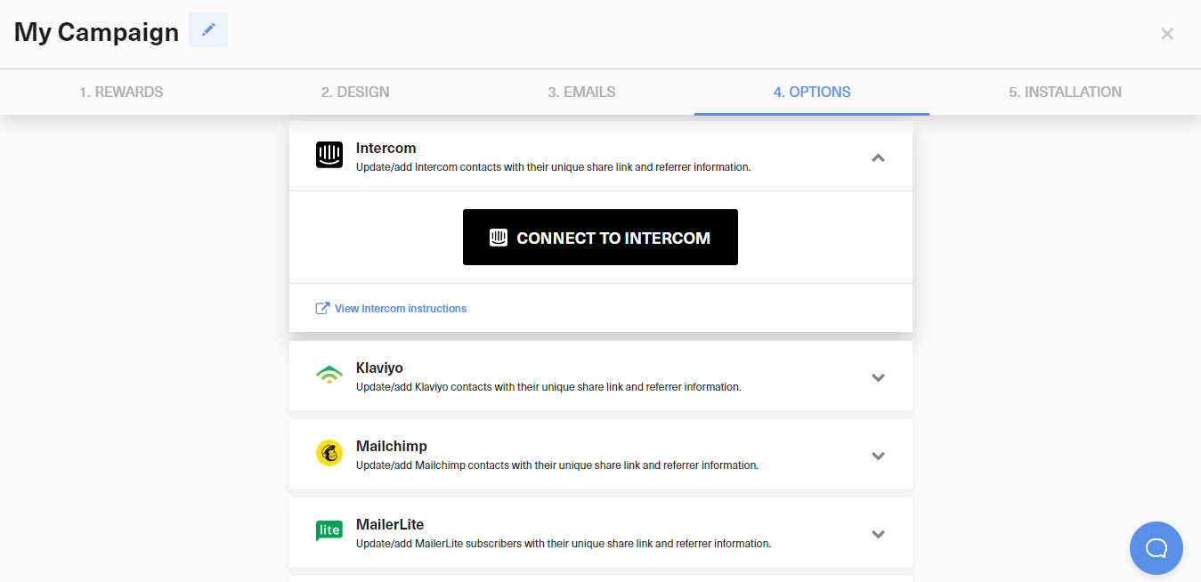
Task: Expand the Klaviyo integration settings
Action: [x=878, y=377]
